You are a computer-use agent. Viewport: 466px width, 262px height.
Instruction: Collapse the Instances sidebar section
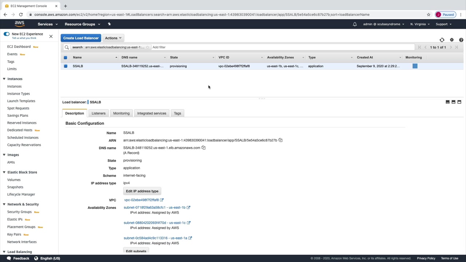(4, 79)
